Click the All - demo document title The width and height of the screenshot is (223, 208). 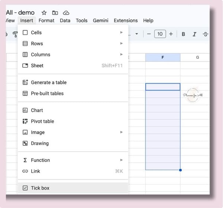pos(20,13)
